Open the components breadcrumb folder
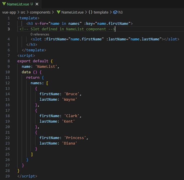184x180 pixels. coord(40,12)
